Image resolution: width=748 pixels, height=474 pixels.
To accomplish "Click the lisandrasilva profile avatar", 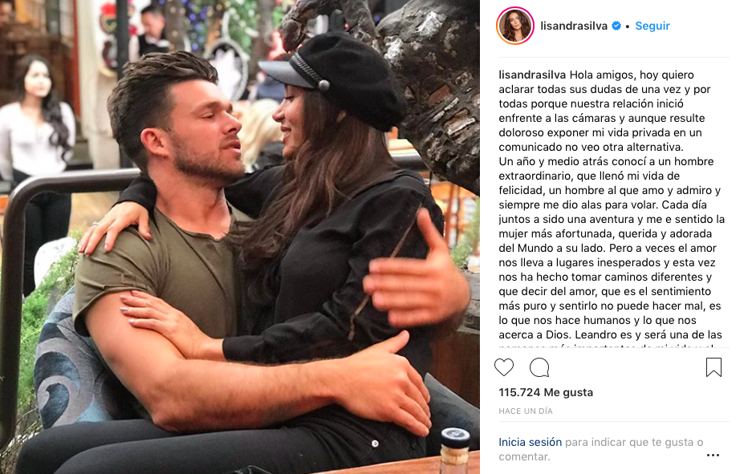I will coord(515,26).
